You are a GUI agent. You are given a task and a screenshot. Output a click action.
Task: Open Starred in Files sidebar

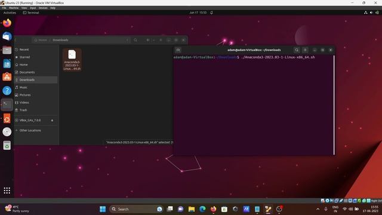36,57
